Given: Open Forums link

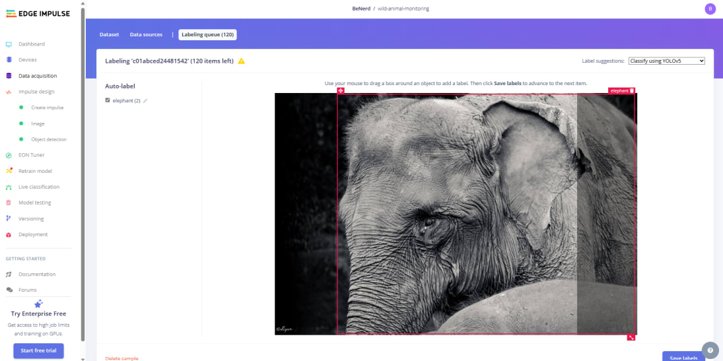Looking at the screenshot, I should [x=28, y=290].
